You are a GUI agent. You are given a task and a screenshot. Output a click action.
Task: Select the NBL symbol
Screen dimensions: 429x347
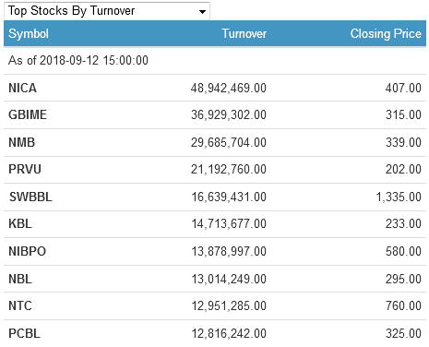[x=20, y=279]
